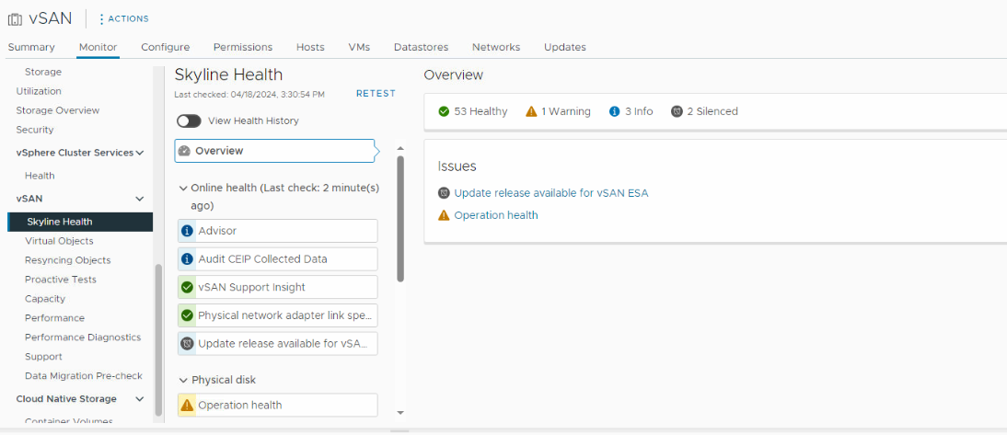Click warning icon beside Issues Operation health

click(444, 215)
